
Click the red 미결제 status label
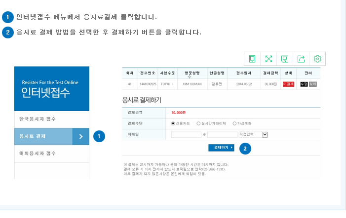pyautogui.click(x=288, y=84)
